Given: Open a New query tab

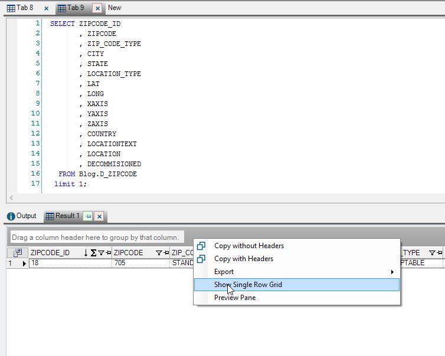Looking at the screenshot, I should (x=114, y=8).
